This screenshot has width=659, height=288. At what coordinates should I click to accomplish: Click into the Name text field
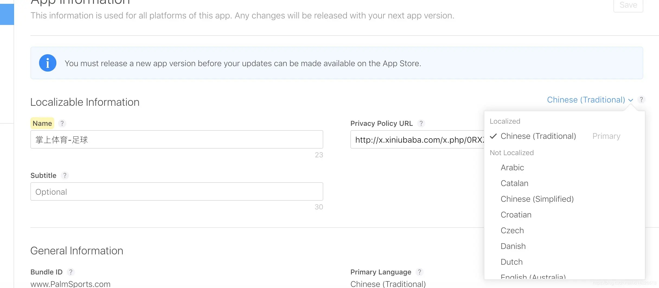[x=177, y=140]
